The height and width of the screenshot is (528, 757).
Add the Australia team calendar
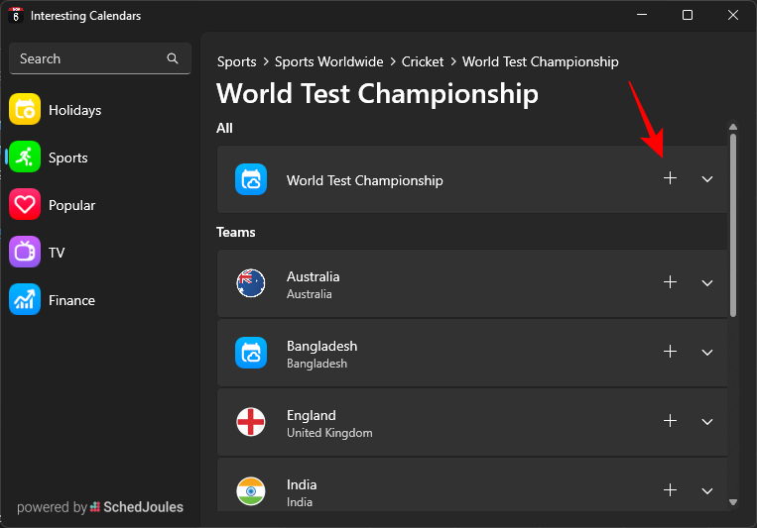coord(670,283)
